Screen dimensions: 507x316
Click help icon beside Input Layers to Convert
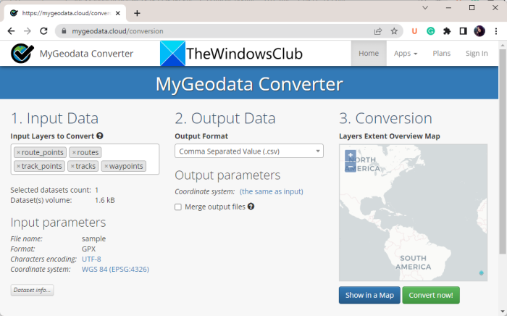100,136
